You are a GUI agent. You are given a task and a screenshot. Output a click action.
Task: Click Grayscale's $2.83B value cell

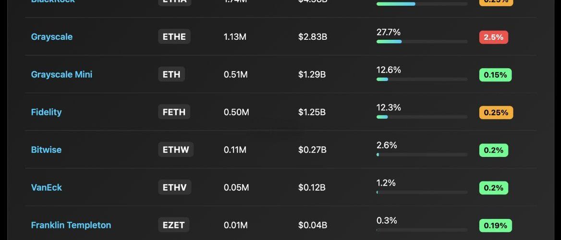[313, 37]
